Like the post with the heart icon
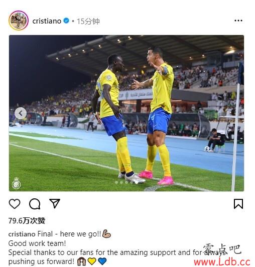The height and width of the screenshot is (267, 255). tap(15, 204)
